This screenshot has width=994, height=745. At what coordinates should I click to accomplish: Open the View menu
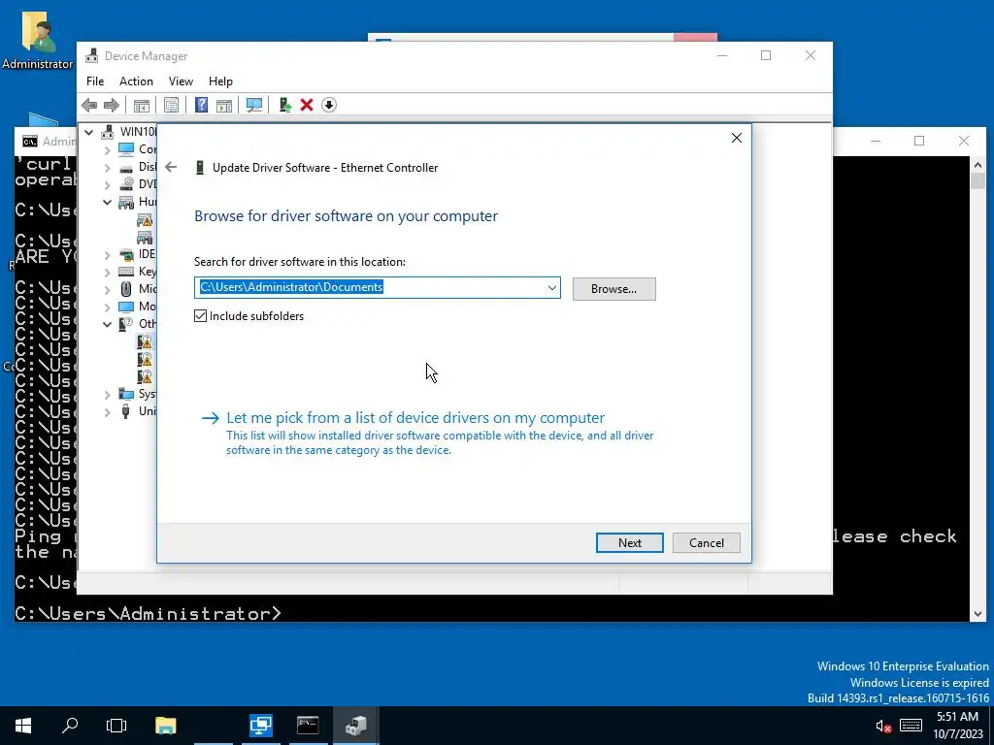(x=181, y=81)
